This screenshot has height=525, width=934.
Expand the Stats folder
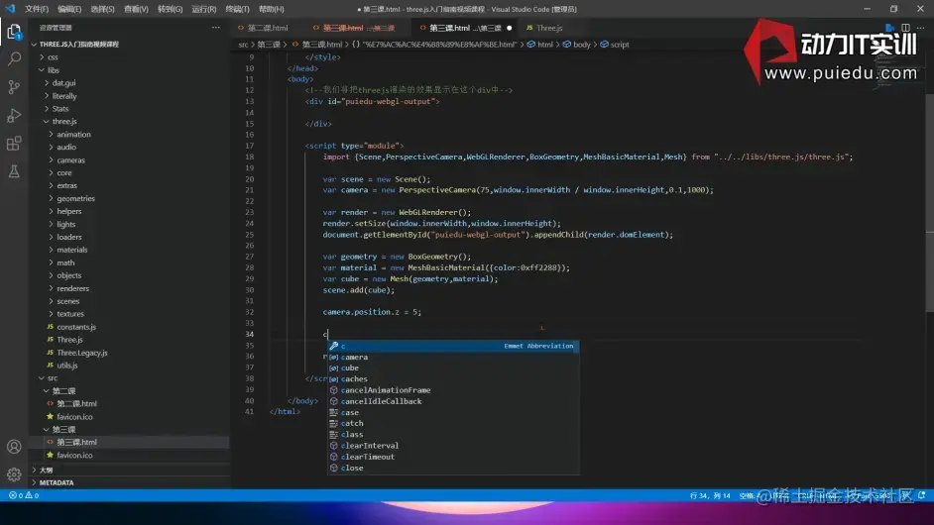[x=60, y=109]
